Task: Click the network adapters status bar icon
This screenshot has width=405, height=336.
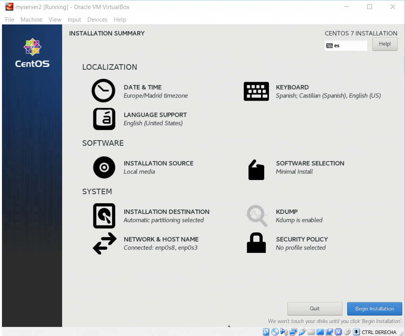Action: click(x=293, y=332)
